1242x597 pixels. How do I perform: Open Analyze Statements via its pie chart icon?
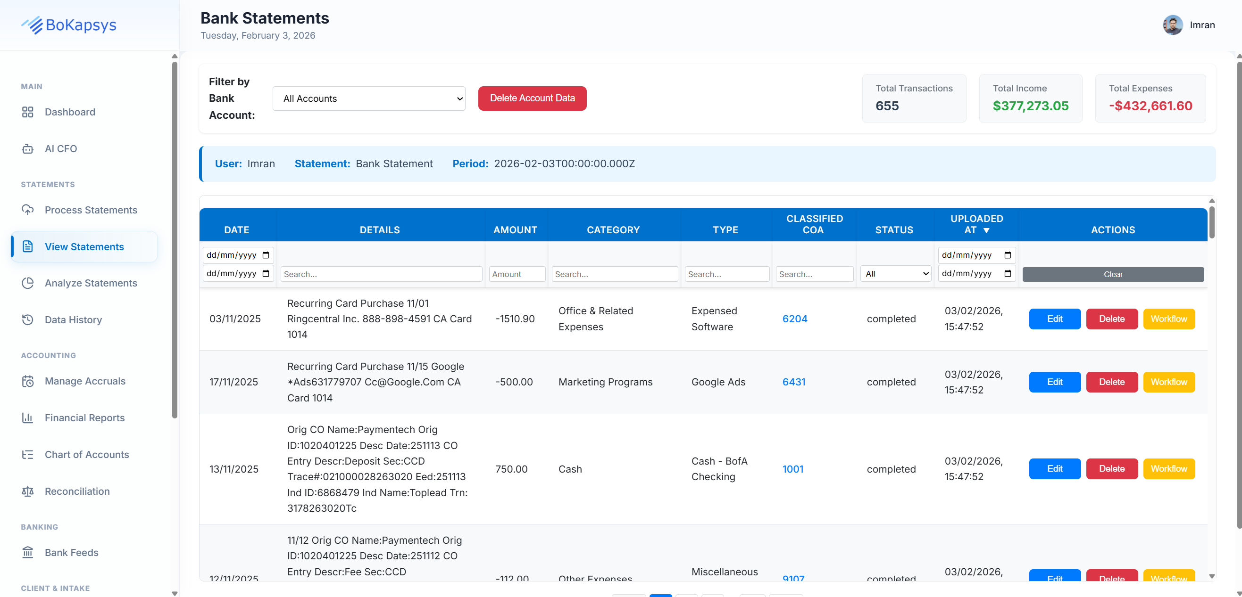27,283
